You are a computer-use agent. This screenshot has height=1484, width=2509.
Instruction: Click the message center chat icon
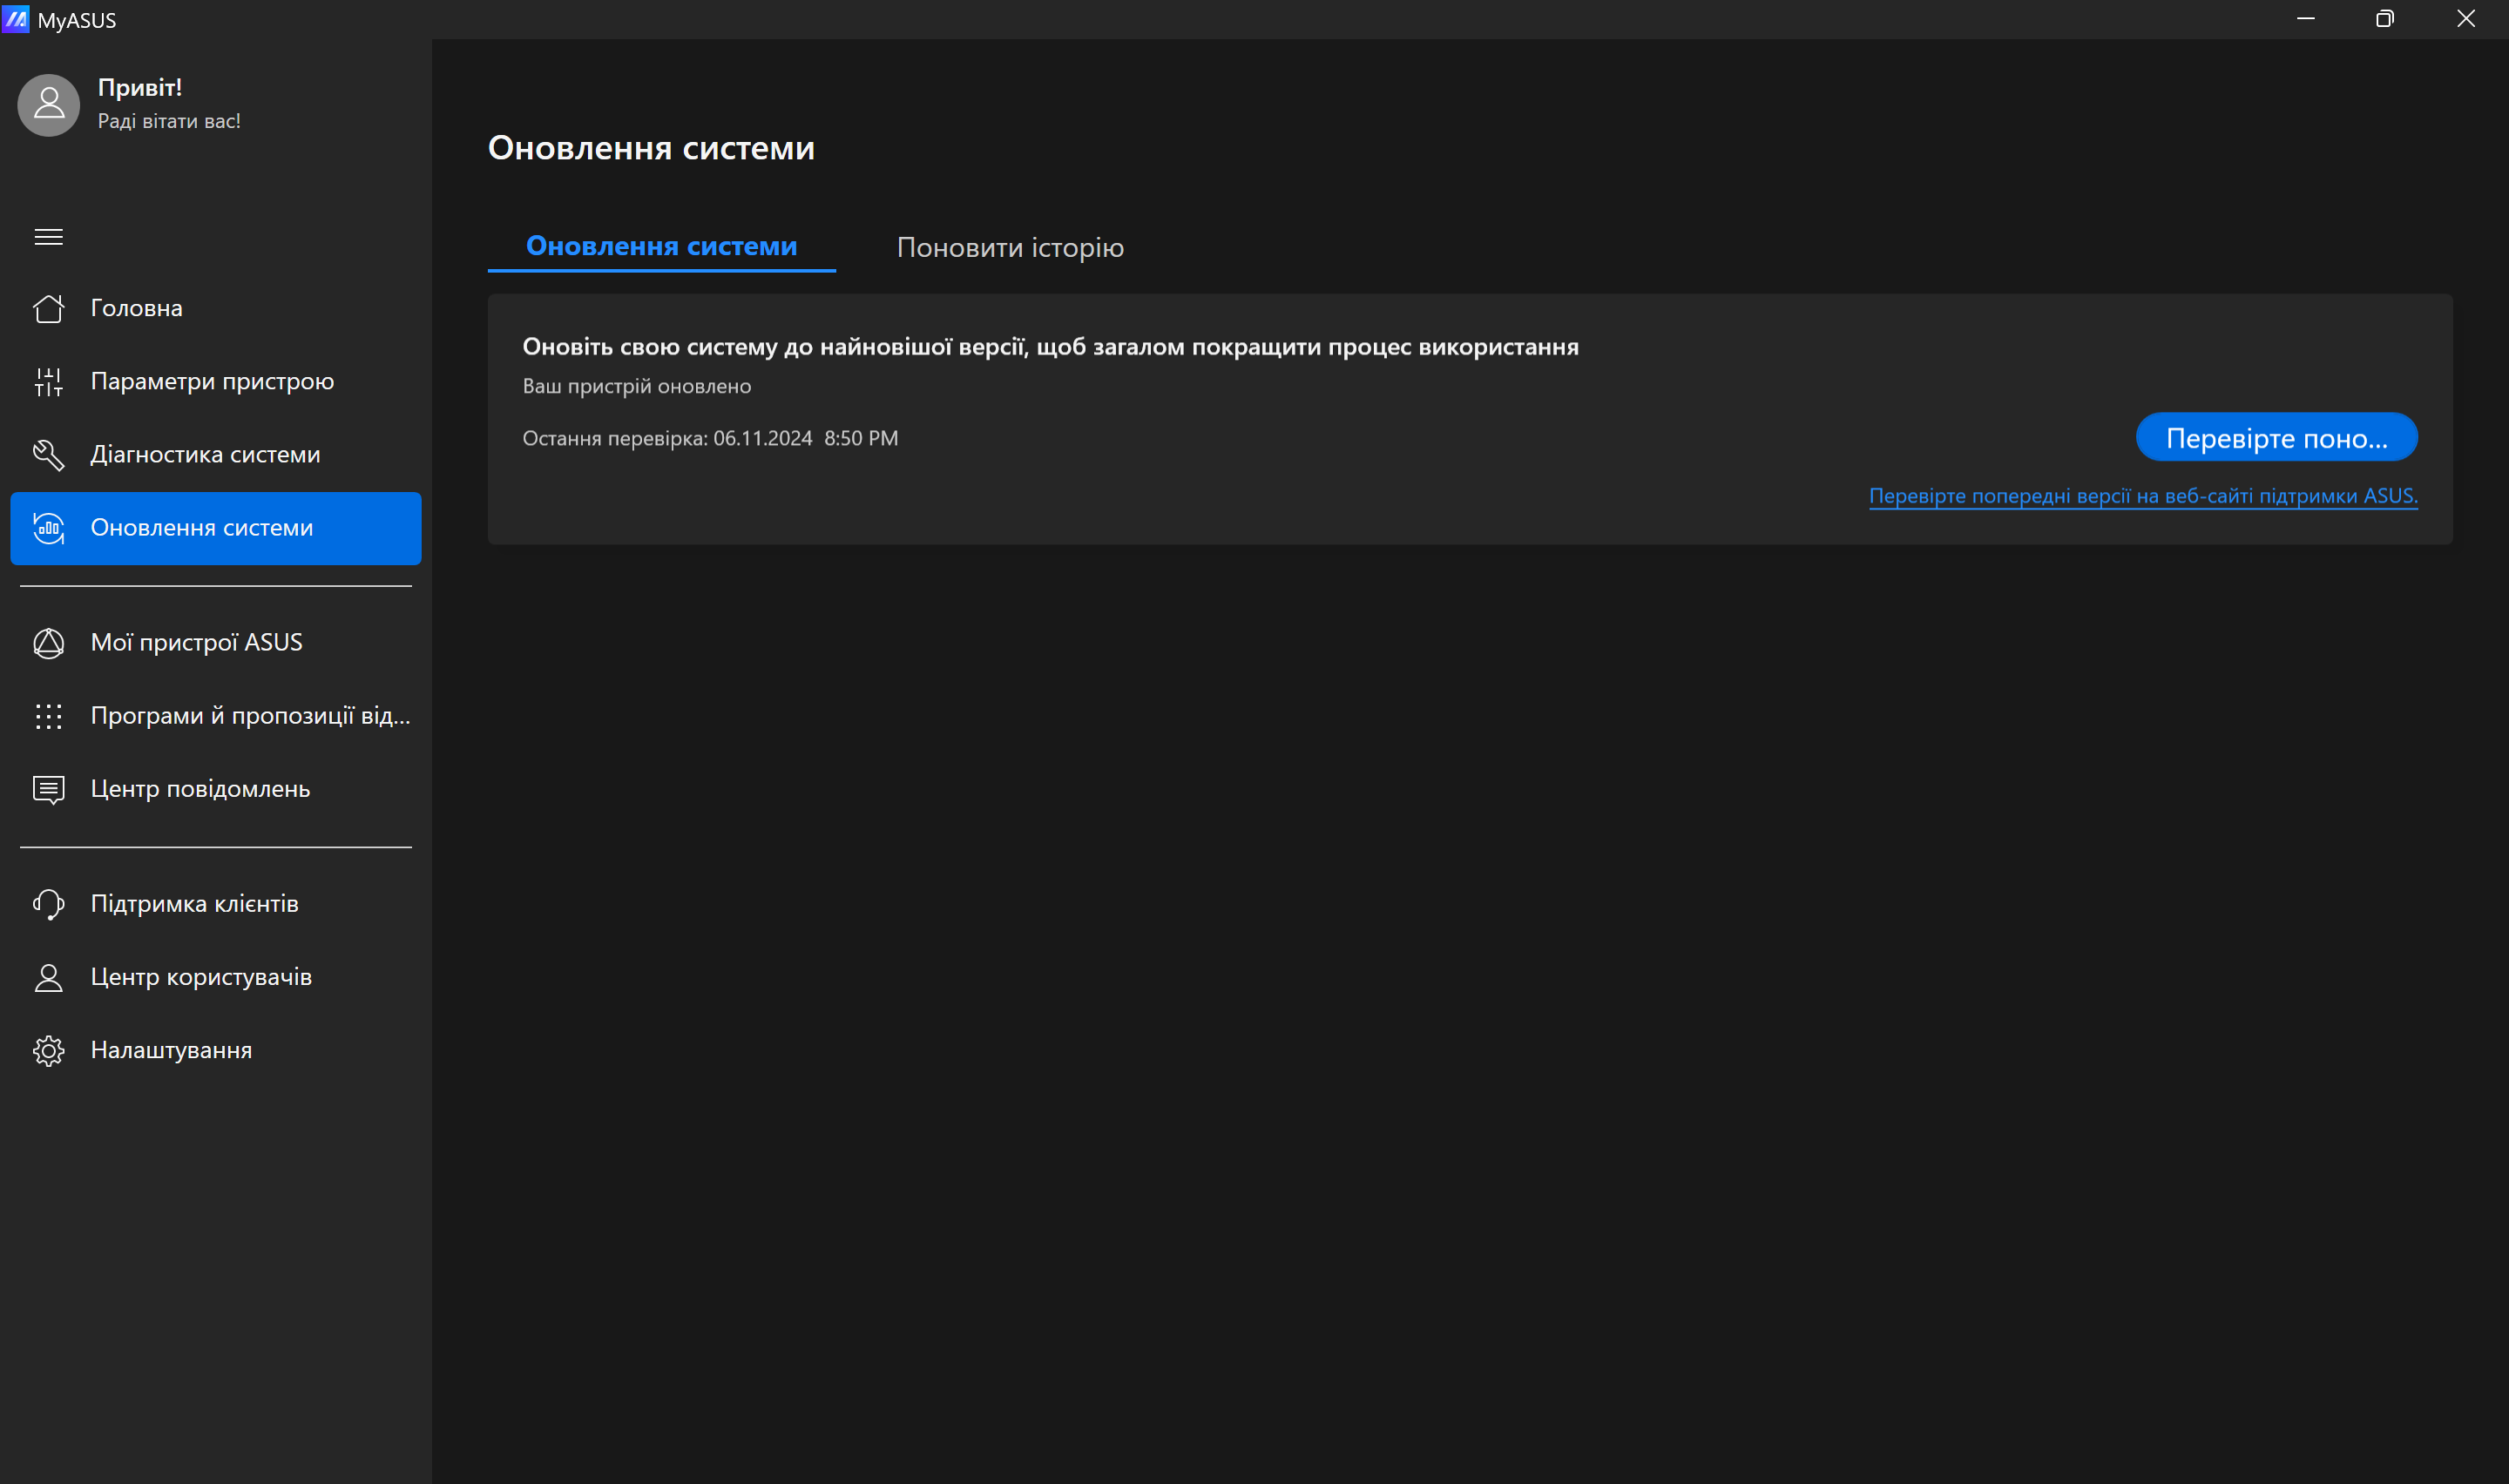pos(48,789)
